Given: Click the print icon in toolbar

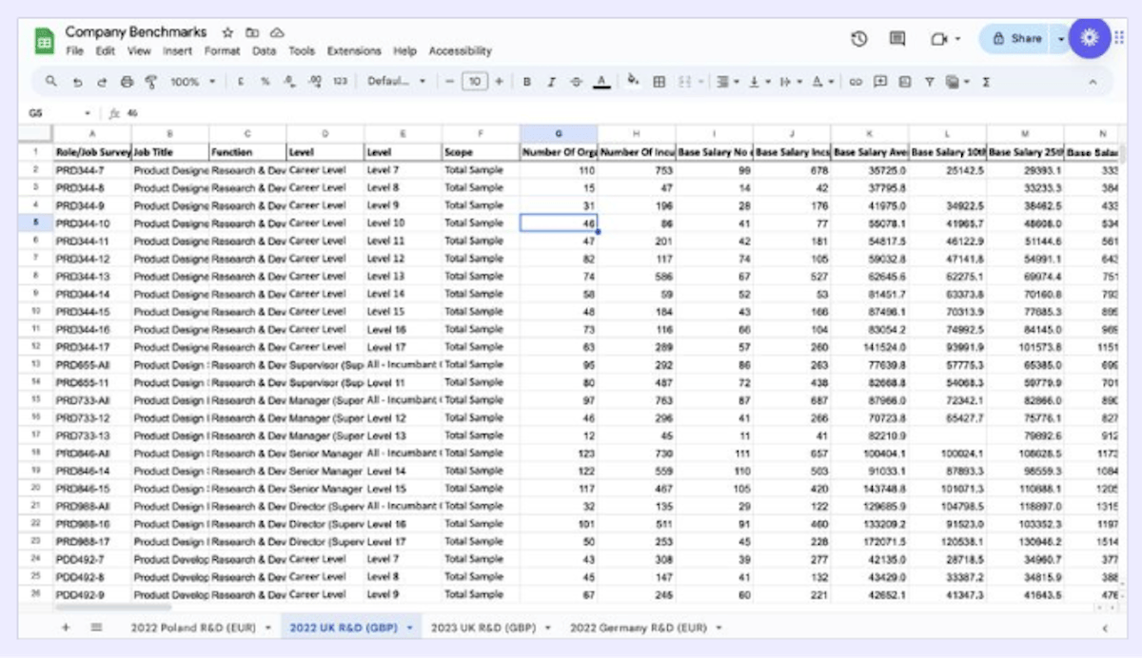Looking at the screenshot, I should [127, 82].
